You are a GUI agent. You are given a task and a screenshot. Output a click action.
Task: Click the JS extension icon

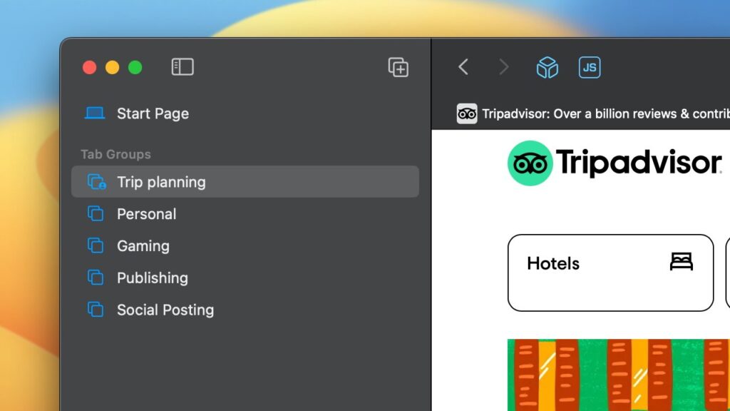coord(590,68)
